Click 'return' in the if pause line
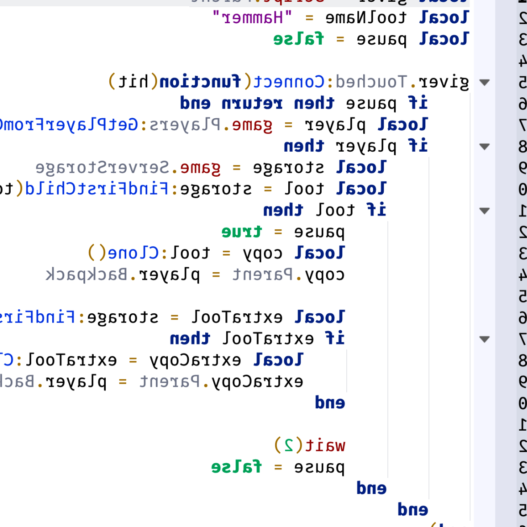The height and width of the screenshot is (527, 527). click(x=252, y=104)
